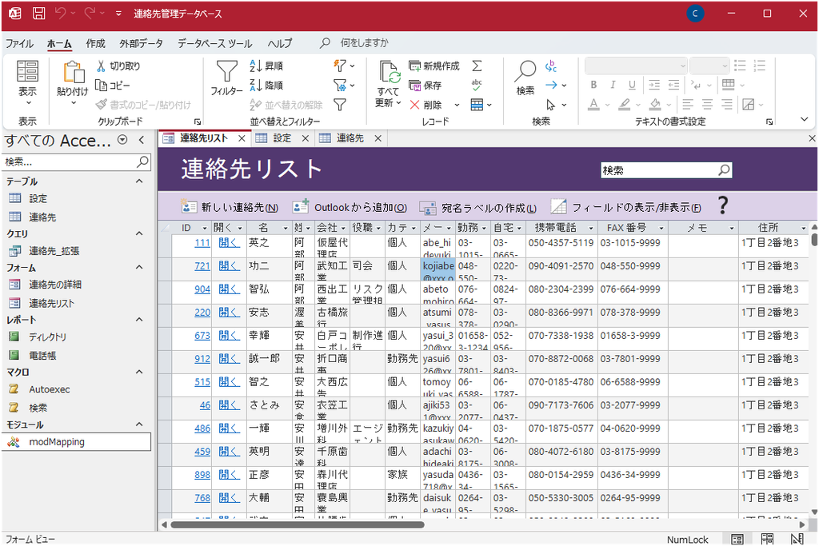
Task: Click the Filter funnel icon in ribbon
Action: [x=226, y=73]
